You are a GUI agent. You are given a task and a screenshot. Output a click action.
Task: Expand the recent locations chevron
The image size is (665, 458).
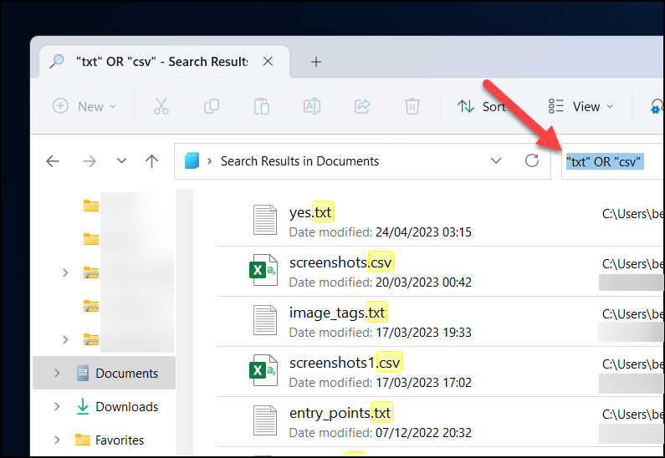(121, 161)
